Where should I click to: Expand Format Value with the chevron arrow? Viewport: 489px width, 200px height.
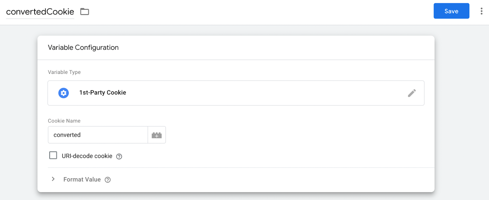53,179
